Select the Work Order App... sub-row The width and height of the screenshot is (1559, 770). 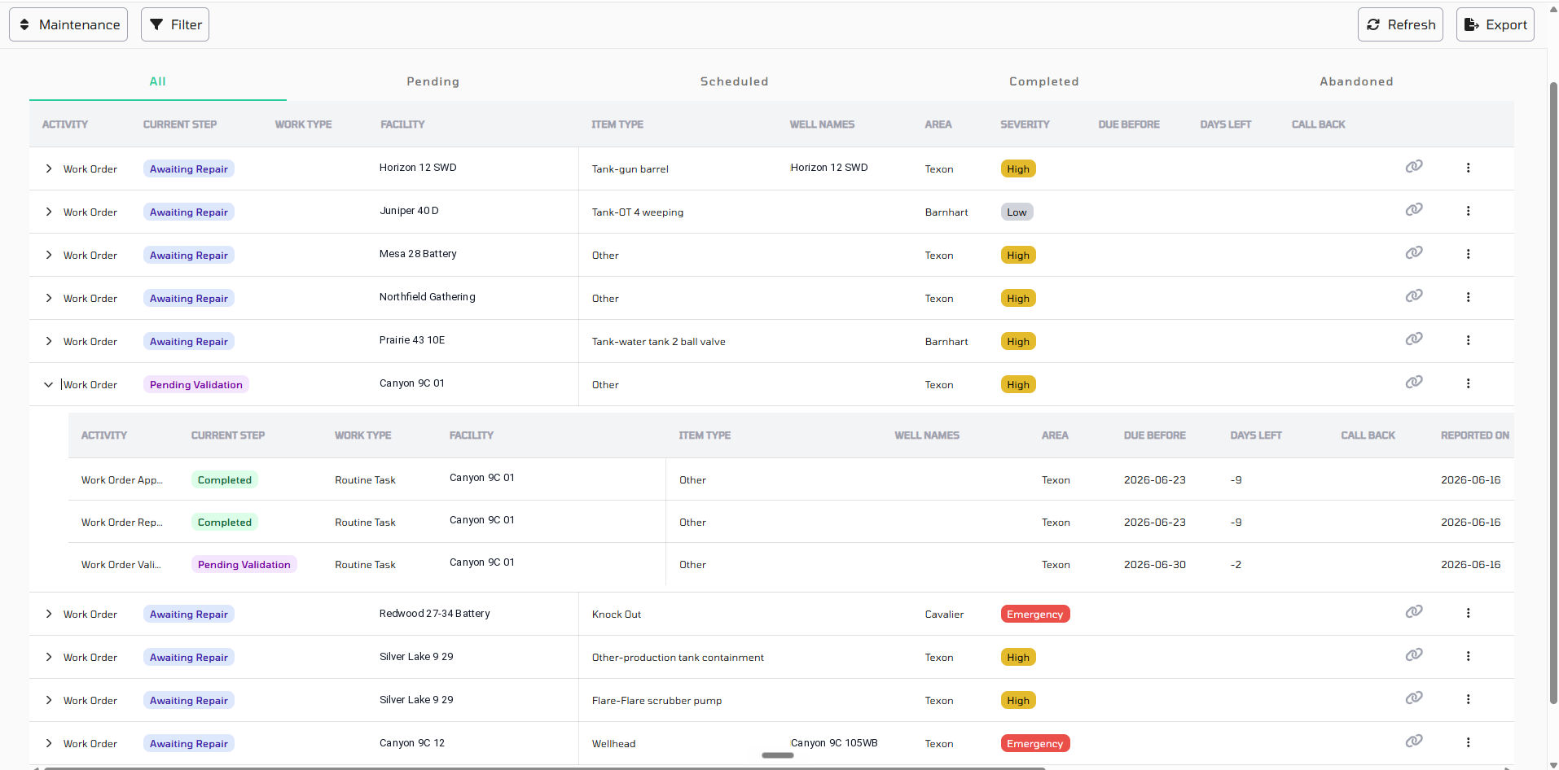point(791,479)
